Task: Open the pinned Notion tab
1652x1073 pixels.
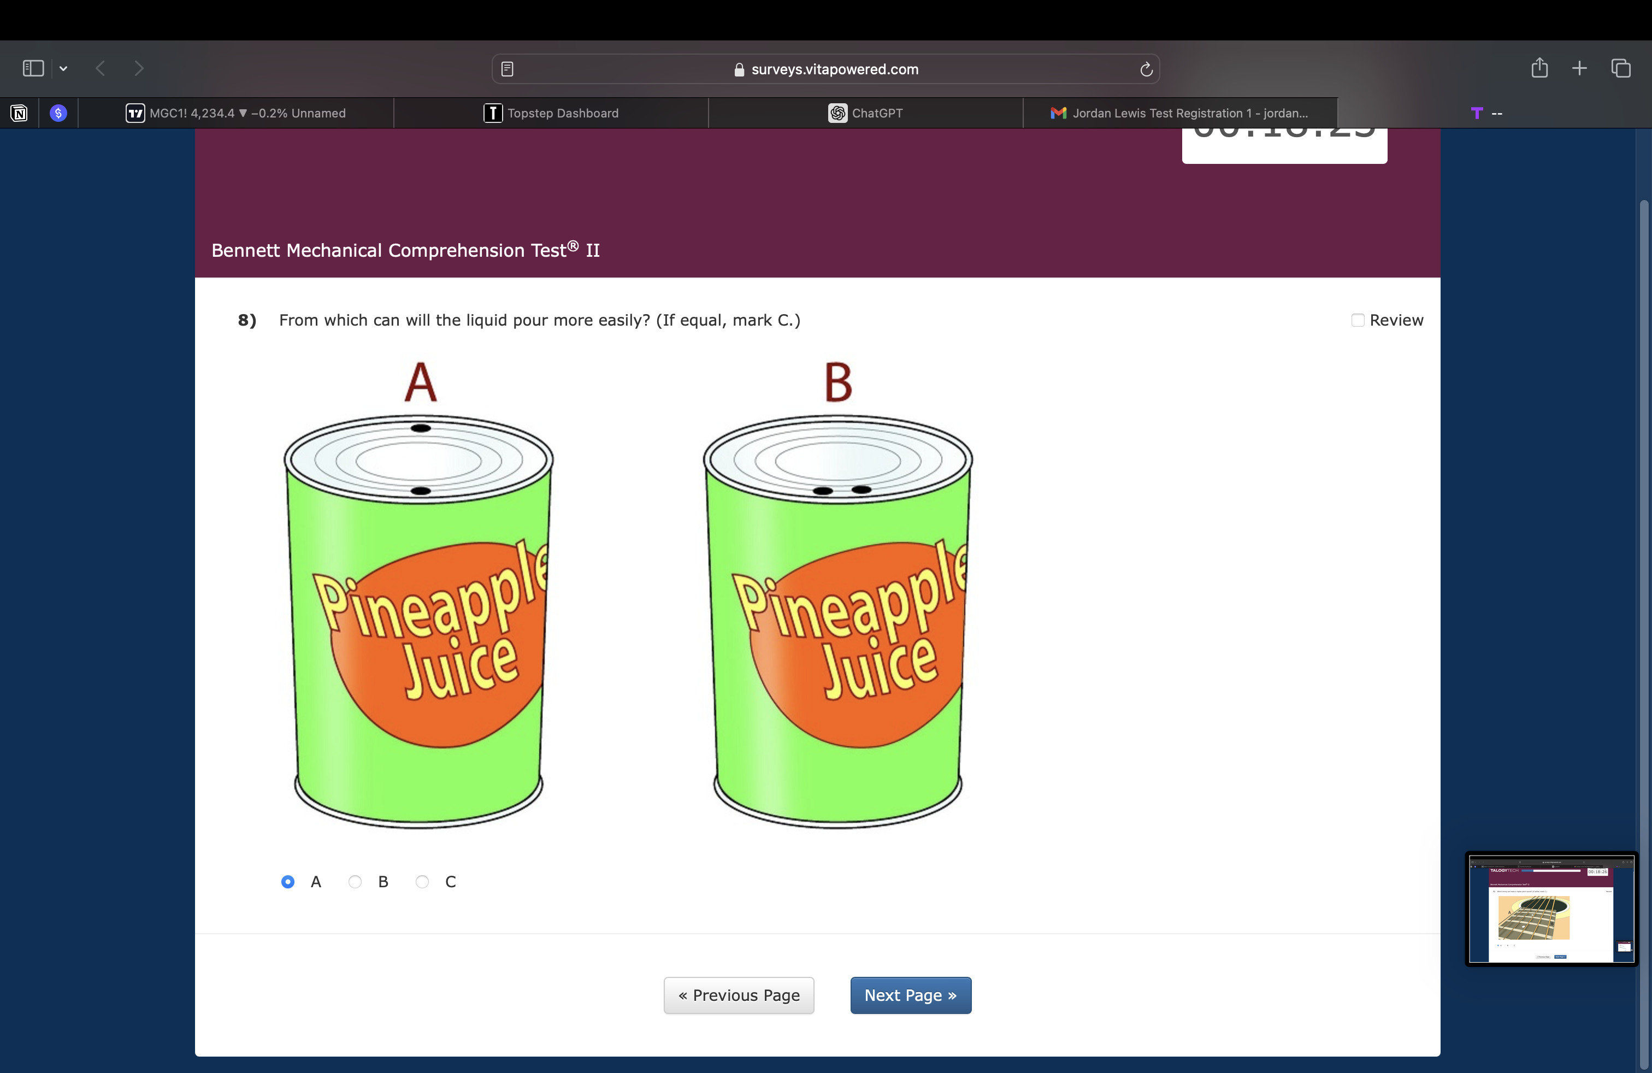Action: point(19,113)
